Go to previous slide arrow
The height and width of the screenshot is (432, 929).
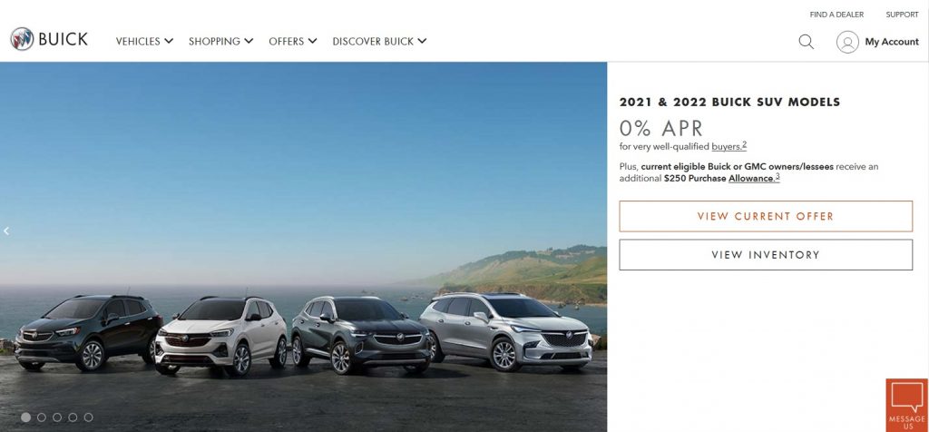[x=6, y=231]
